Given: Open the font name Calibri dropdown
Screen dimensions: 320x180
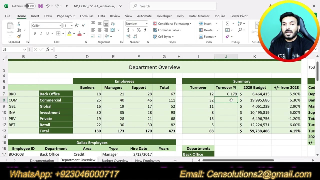Looking at the screenshot, I should (60, 25).
